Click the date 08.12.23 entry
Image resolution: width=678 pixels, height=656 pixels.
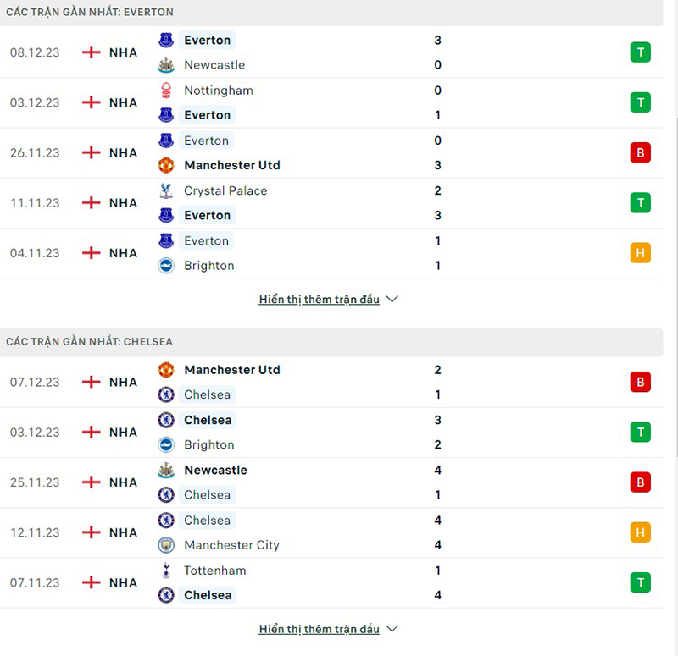35,52
